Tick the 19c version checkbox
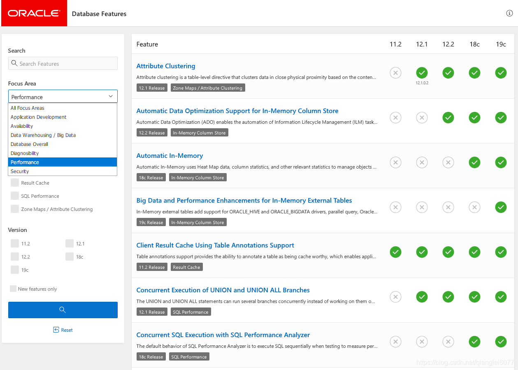Viewport: 518px width, 370px height. [x=15, y=270]
